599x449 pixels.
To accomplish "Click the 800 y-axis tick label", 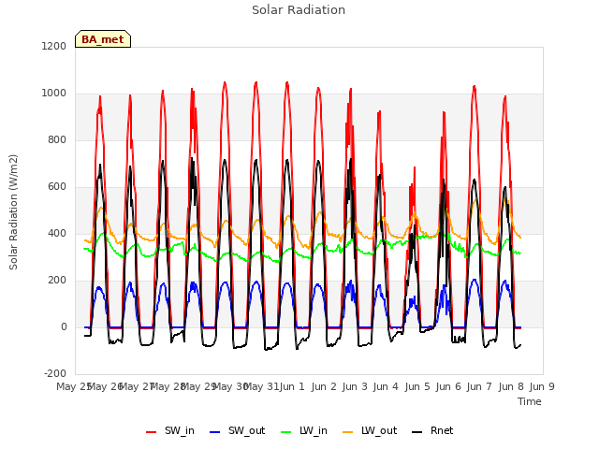I will [57, 139].
